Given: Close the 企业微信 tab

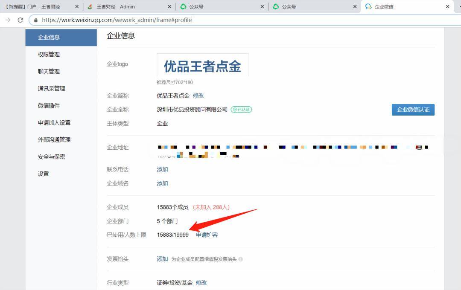Looking at the screenshot, I should (x=447, y=6).
